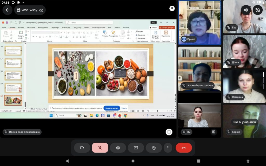Open options on your own video tile
This screenshot has width=266, height=166.
tap(214, 132)
